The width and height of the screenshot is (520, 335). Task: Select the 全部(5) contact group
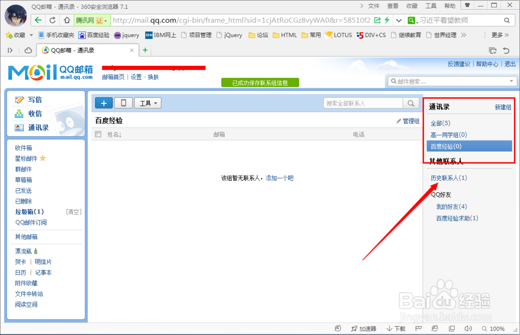click(440, 123)
